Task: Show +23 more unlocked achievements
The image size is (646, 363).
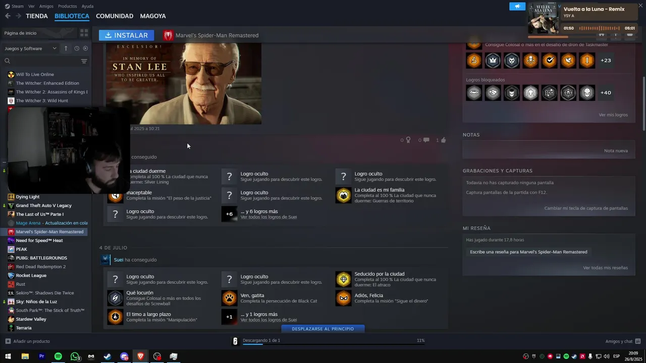Action: [x=606, y=60]
